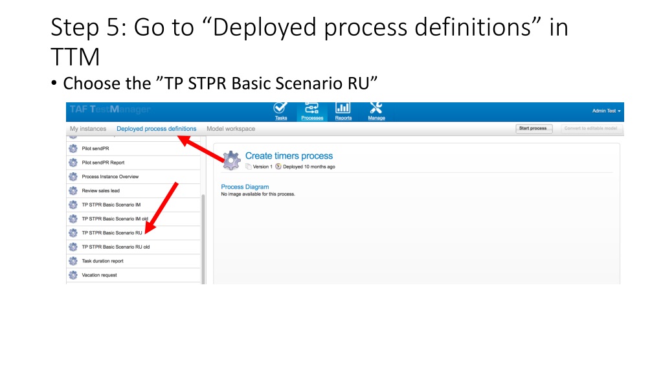The image size is (663, 373).
Task: Select Pilot sendPR Report in the list
Action: tap(133, 163)
